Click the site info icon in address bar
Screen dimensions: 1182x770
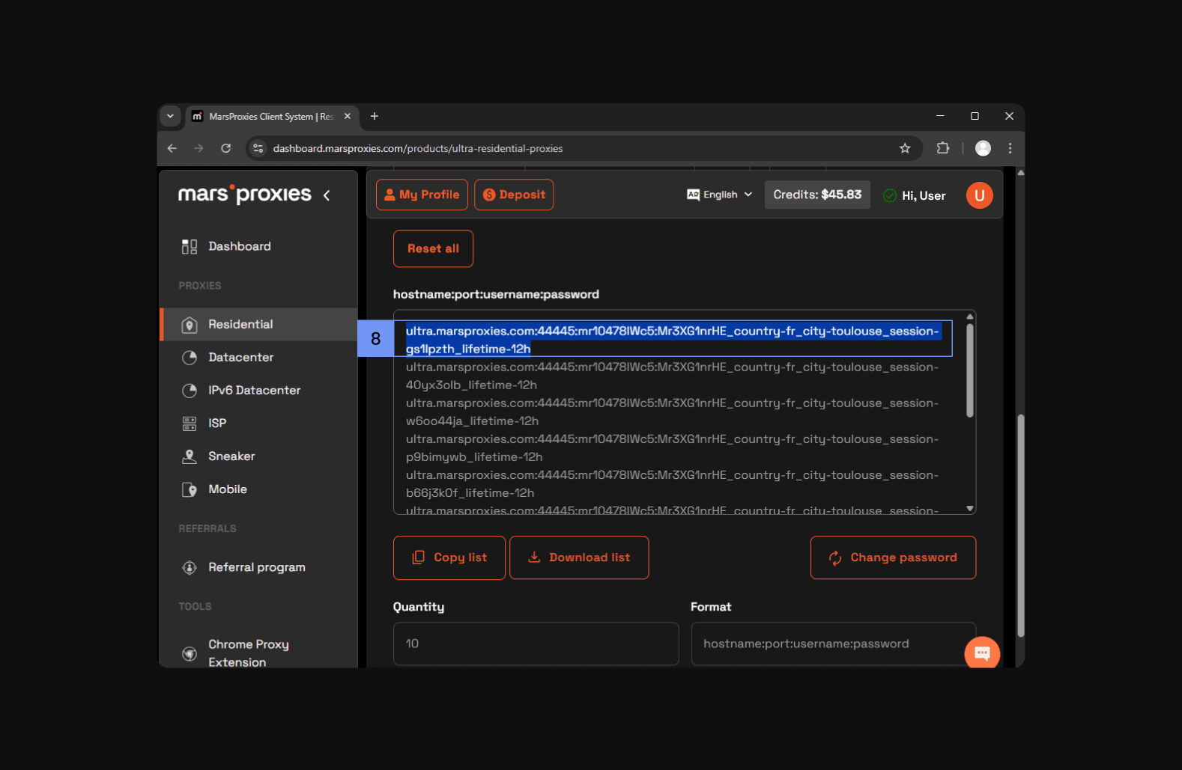pyautogui.click(x=258, y=148)
